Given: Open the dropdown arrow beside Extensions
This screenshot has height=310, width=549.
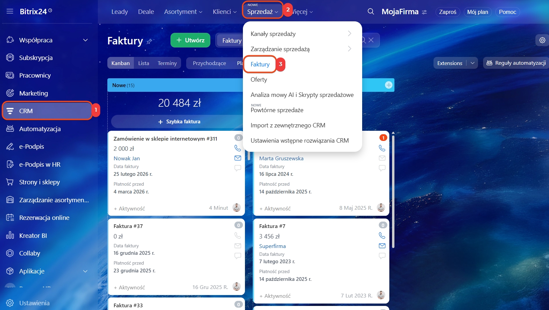Looking at the screenshot, I should click(472, 63).
